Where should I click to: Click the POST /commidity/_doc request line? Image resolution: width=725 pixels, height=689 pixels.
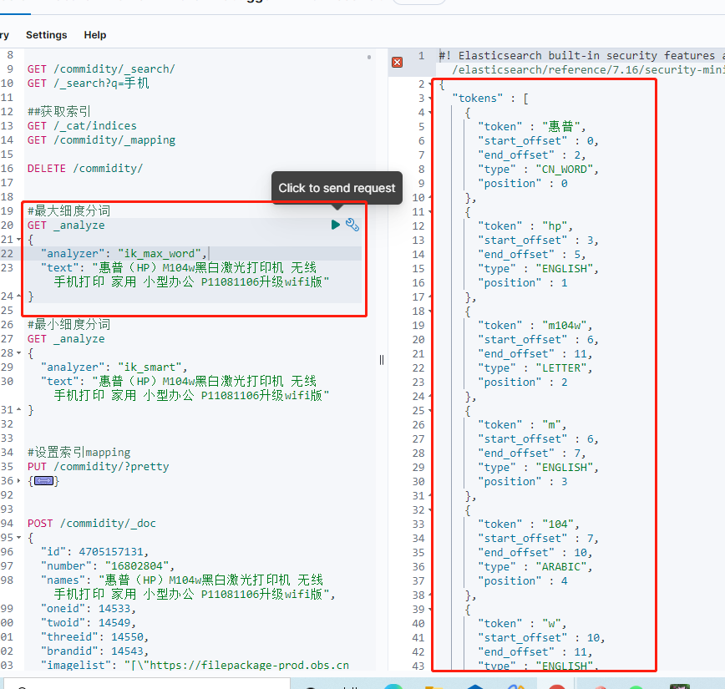pyautogui.click(x=92, y=524)
